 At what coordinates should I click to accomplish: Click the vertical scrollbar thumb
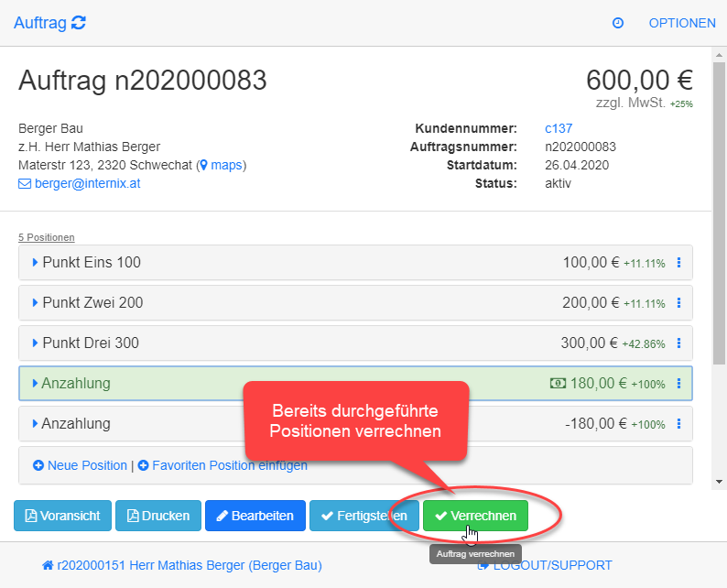click(719, 213)
